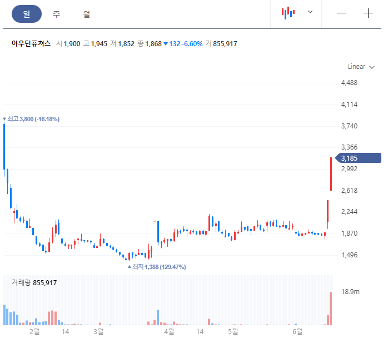Click the 3월 date axis label

[x=98, y=331]
